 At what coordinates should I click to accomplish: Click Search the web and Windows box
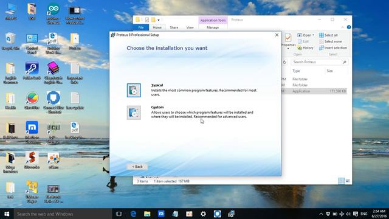coord(63,214)
